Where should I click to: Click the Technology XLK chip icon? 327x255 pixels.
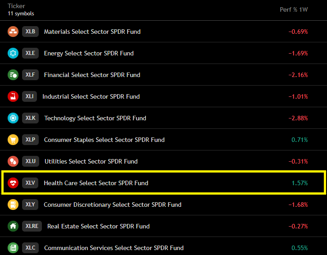pyautogui.click(x=13, y=118)
